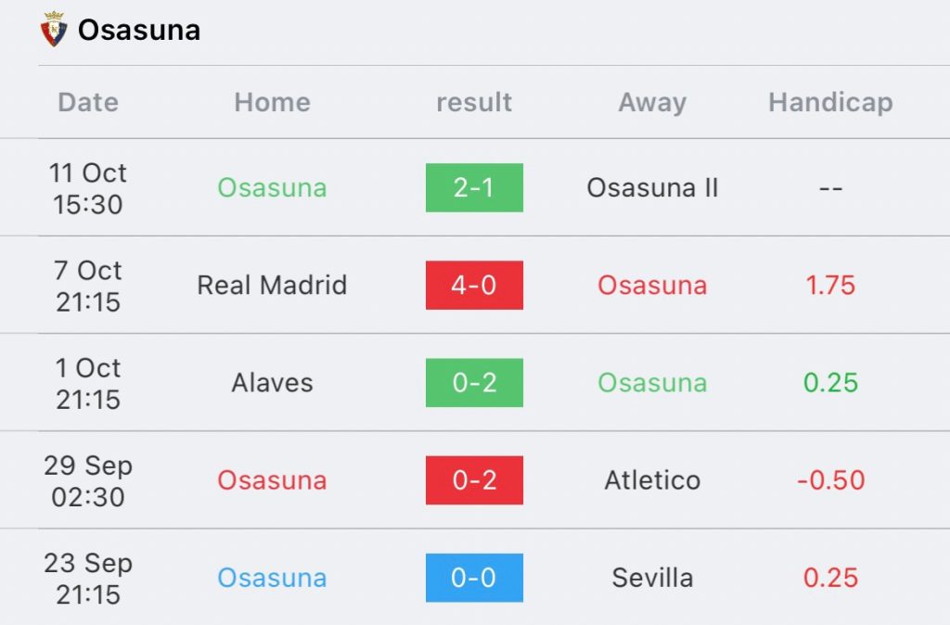Viewport: 950px width, 625px height.
Task: Select the Date column header
Action: pos(88,102)
